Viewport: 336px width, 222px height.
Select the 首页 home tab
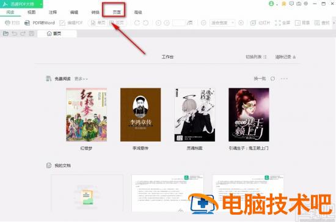[x=57, y=34]
